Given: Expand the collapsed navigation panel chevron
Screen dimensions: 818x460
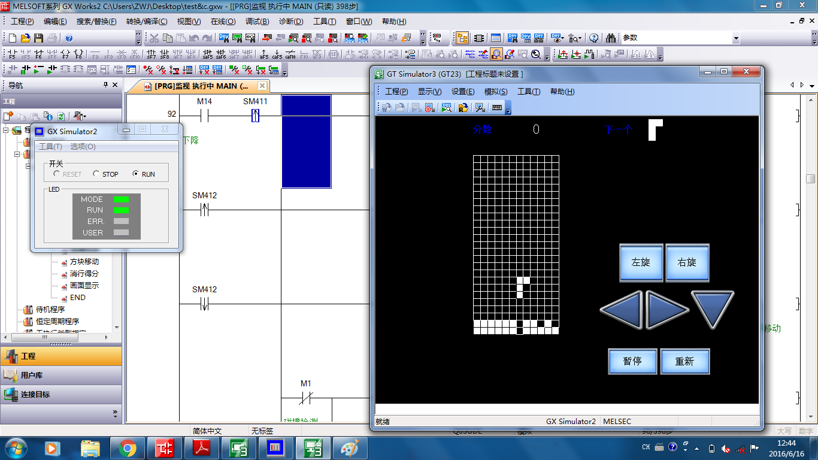Looking at the screenshot, I should pyautogui.click(x=115, y=413).
